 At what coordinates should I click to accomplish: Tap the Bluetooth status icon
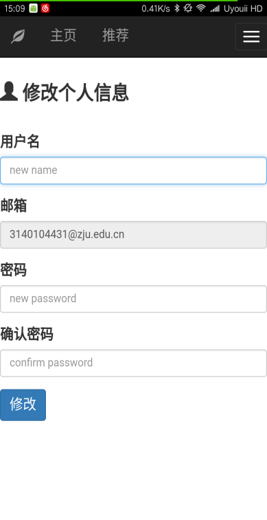[x=177, y=8]
